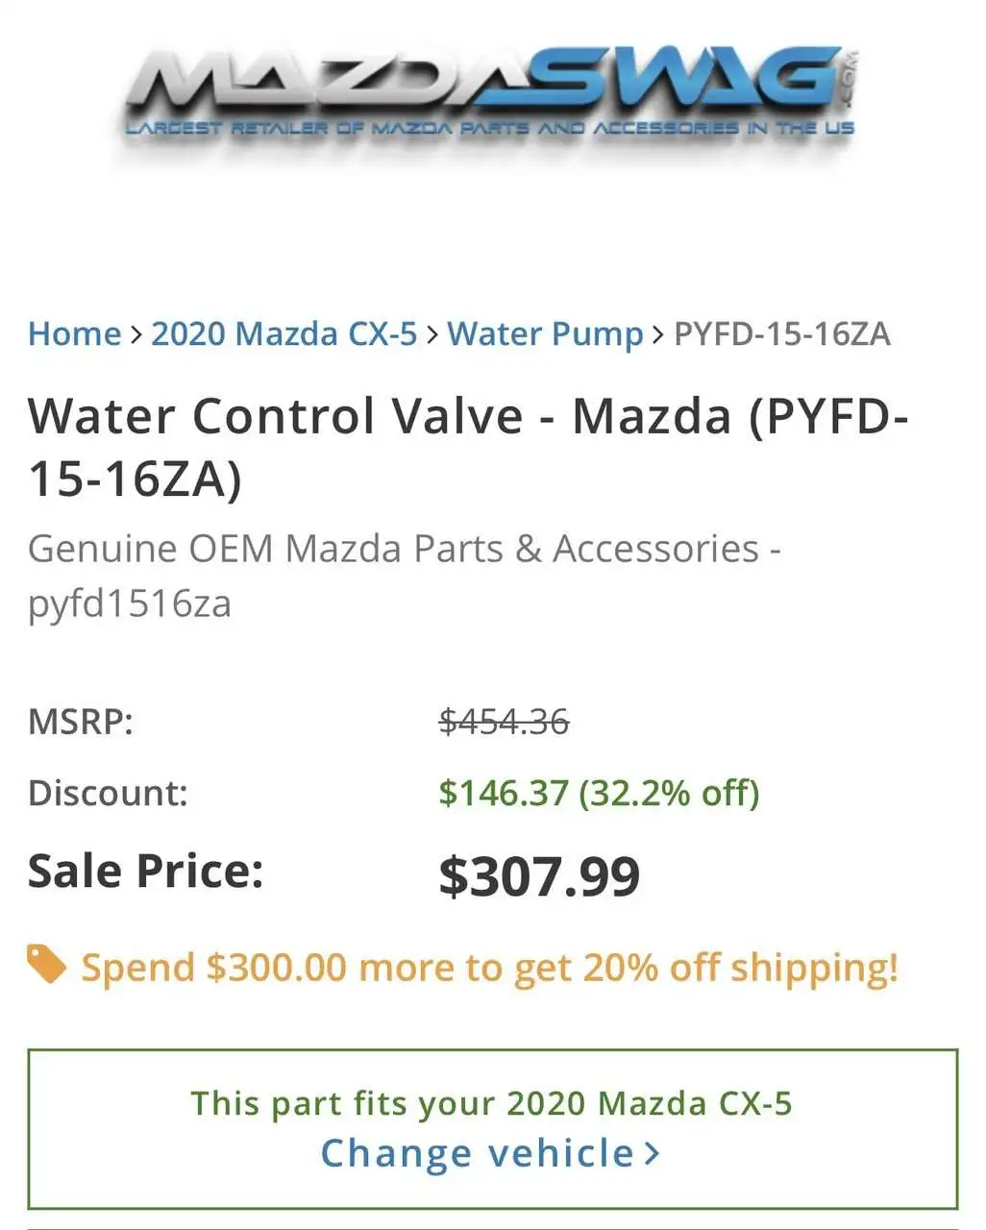Click the 'This part fits your' vehicle message
Viewport: 986px width, 1230px height.
pyautogui.click(x=491, y=1103)
